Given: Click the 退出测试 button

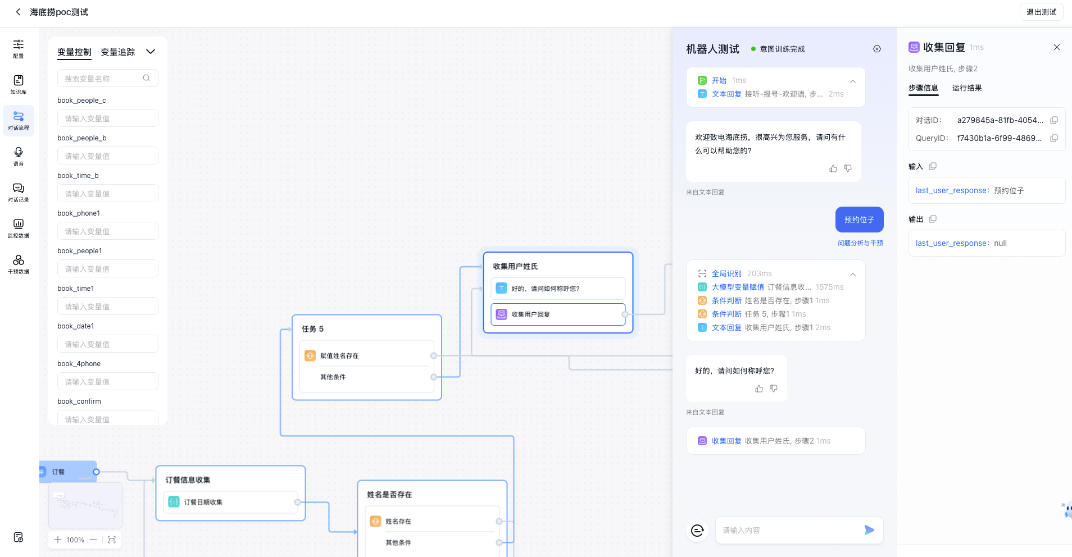Looking at the screenshot, I should (1041, 12).
